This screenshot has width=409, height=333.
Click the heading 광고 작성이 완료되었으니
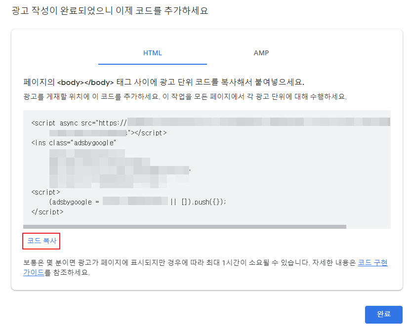pos(110,11)
